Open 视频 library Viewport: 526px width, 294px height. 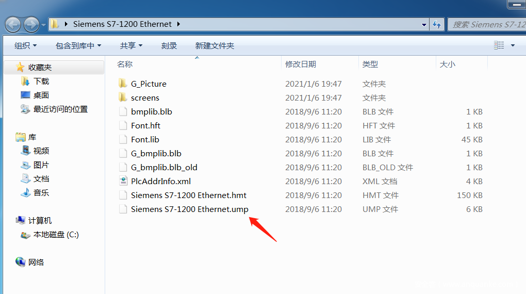(x=41, y=151)
